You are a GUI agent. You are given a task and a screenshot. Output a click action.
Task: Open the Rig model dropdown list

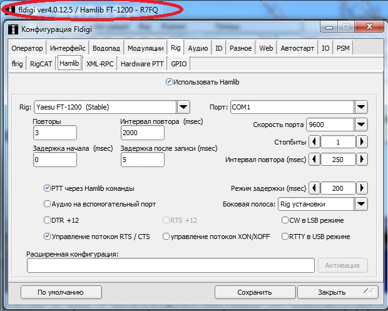coord(183,107)
